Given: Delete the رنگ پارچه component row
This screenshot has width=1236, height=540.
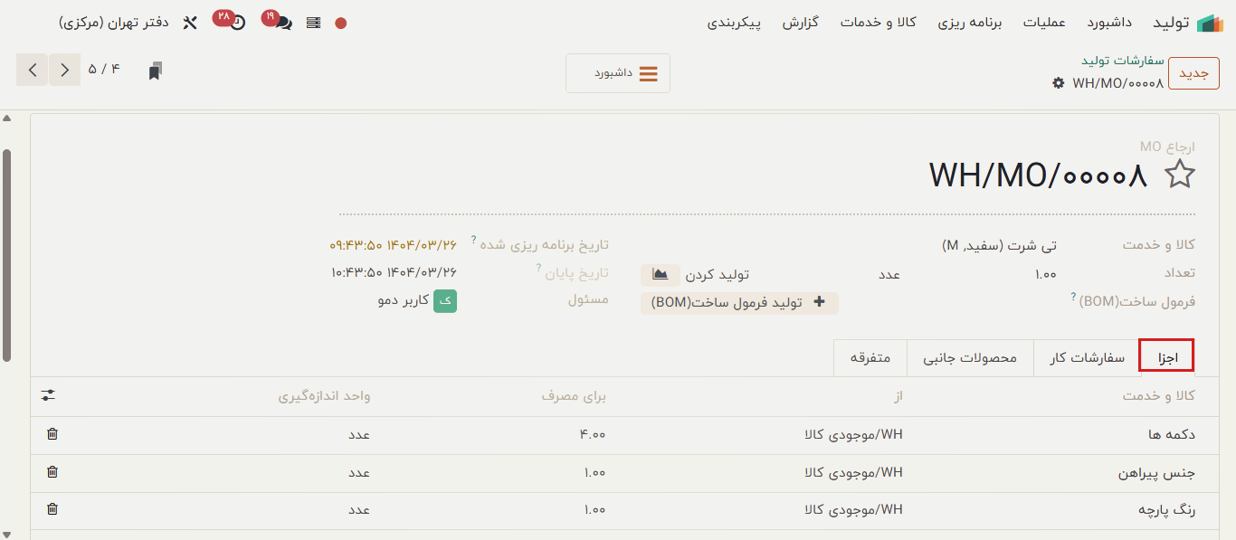Looking at the screenshot, I should pyautogui.click(x=52, y=509).
